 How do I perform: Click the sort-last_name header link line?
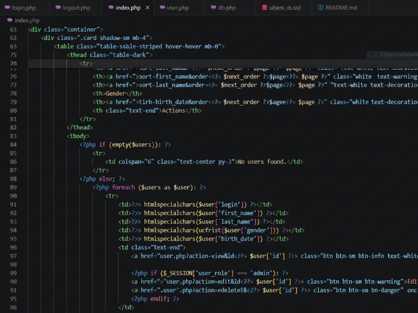coord(255,85)
